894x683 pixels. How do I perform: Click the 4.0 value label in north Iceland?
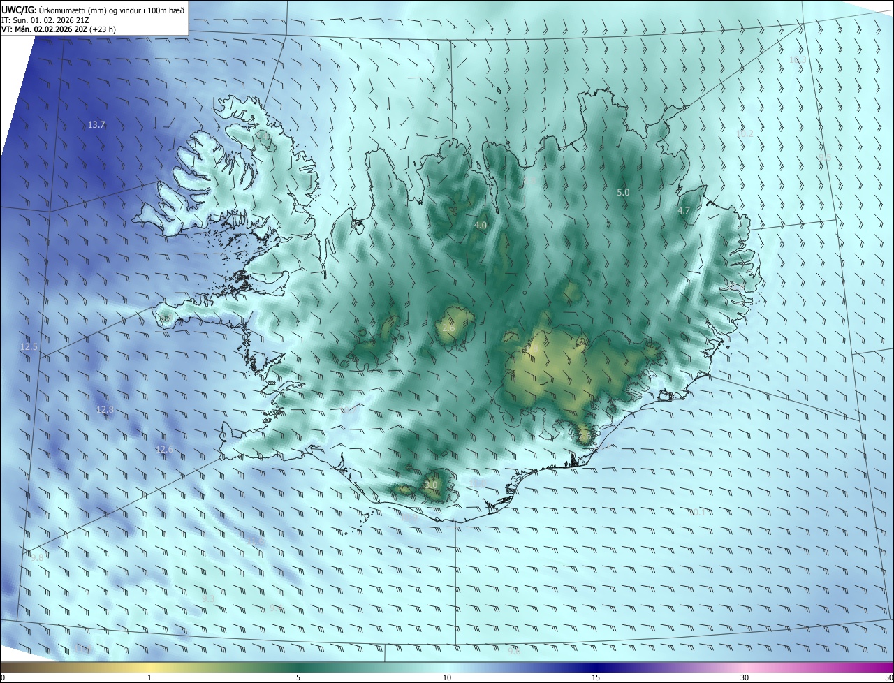(x=481, y=226)
